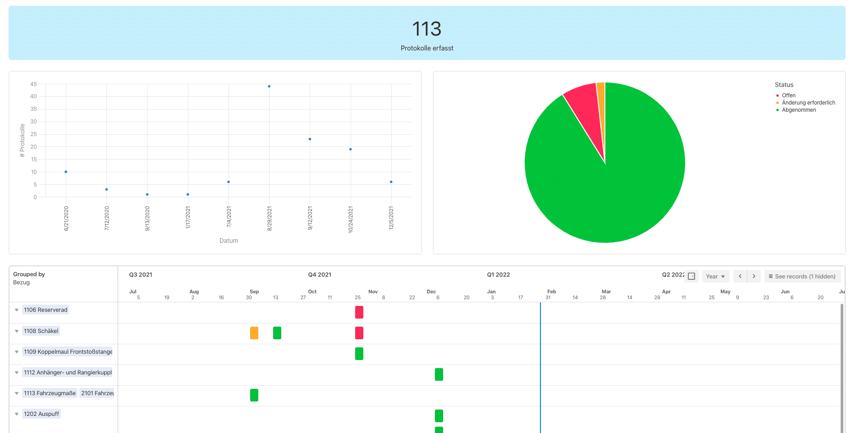Click the data point at 8/29/2021
The image size is (851, 433).
269,87
